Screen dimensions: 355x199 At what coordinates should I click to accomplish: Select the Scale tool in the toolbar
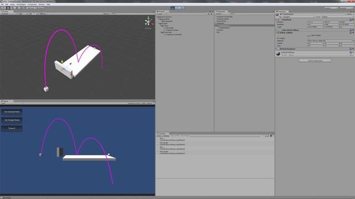pyautogui.click(x=17, y=8)
